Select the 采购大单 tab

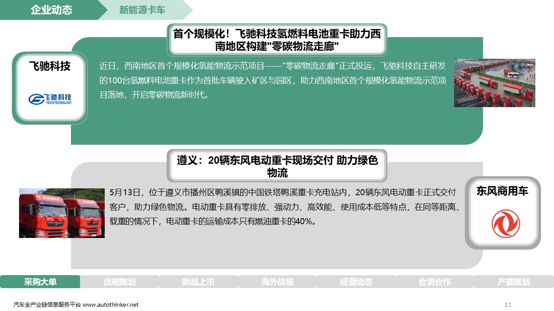40,282
